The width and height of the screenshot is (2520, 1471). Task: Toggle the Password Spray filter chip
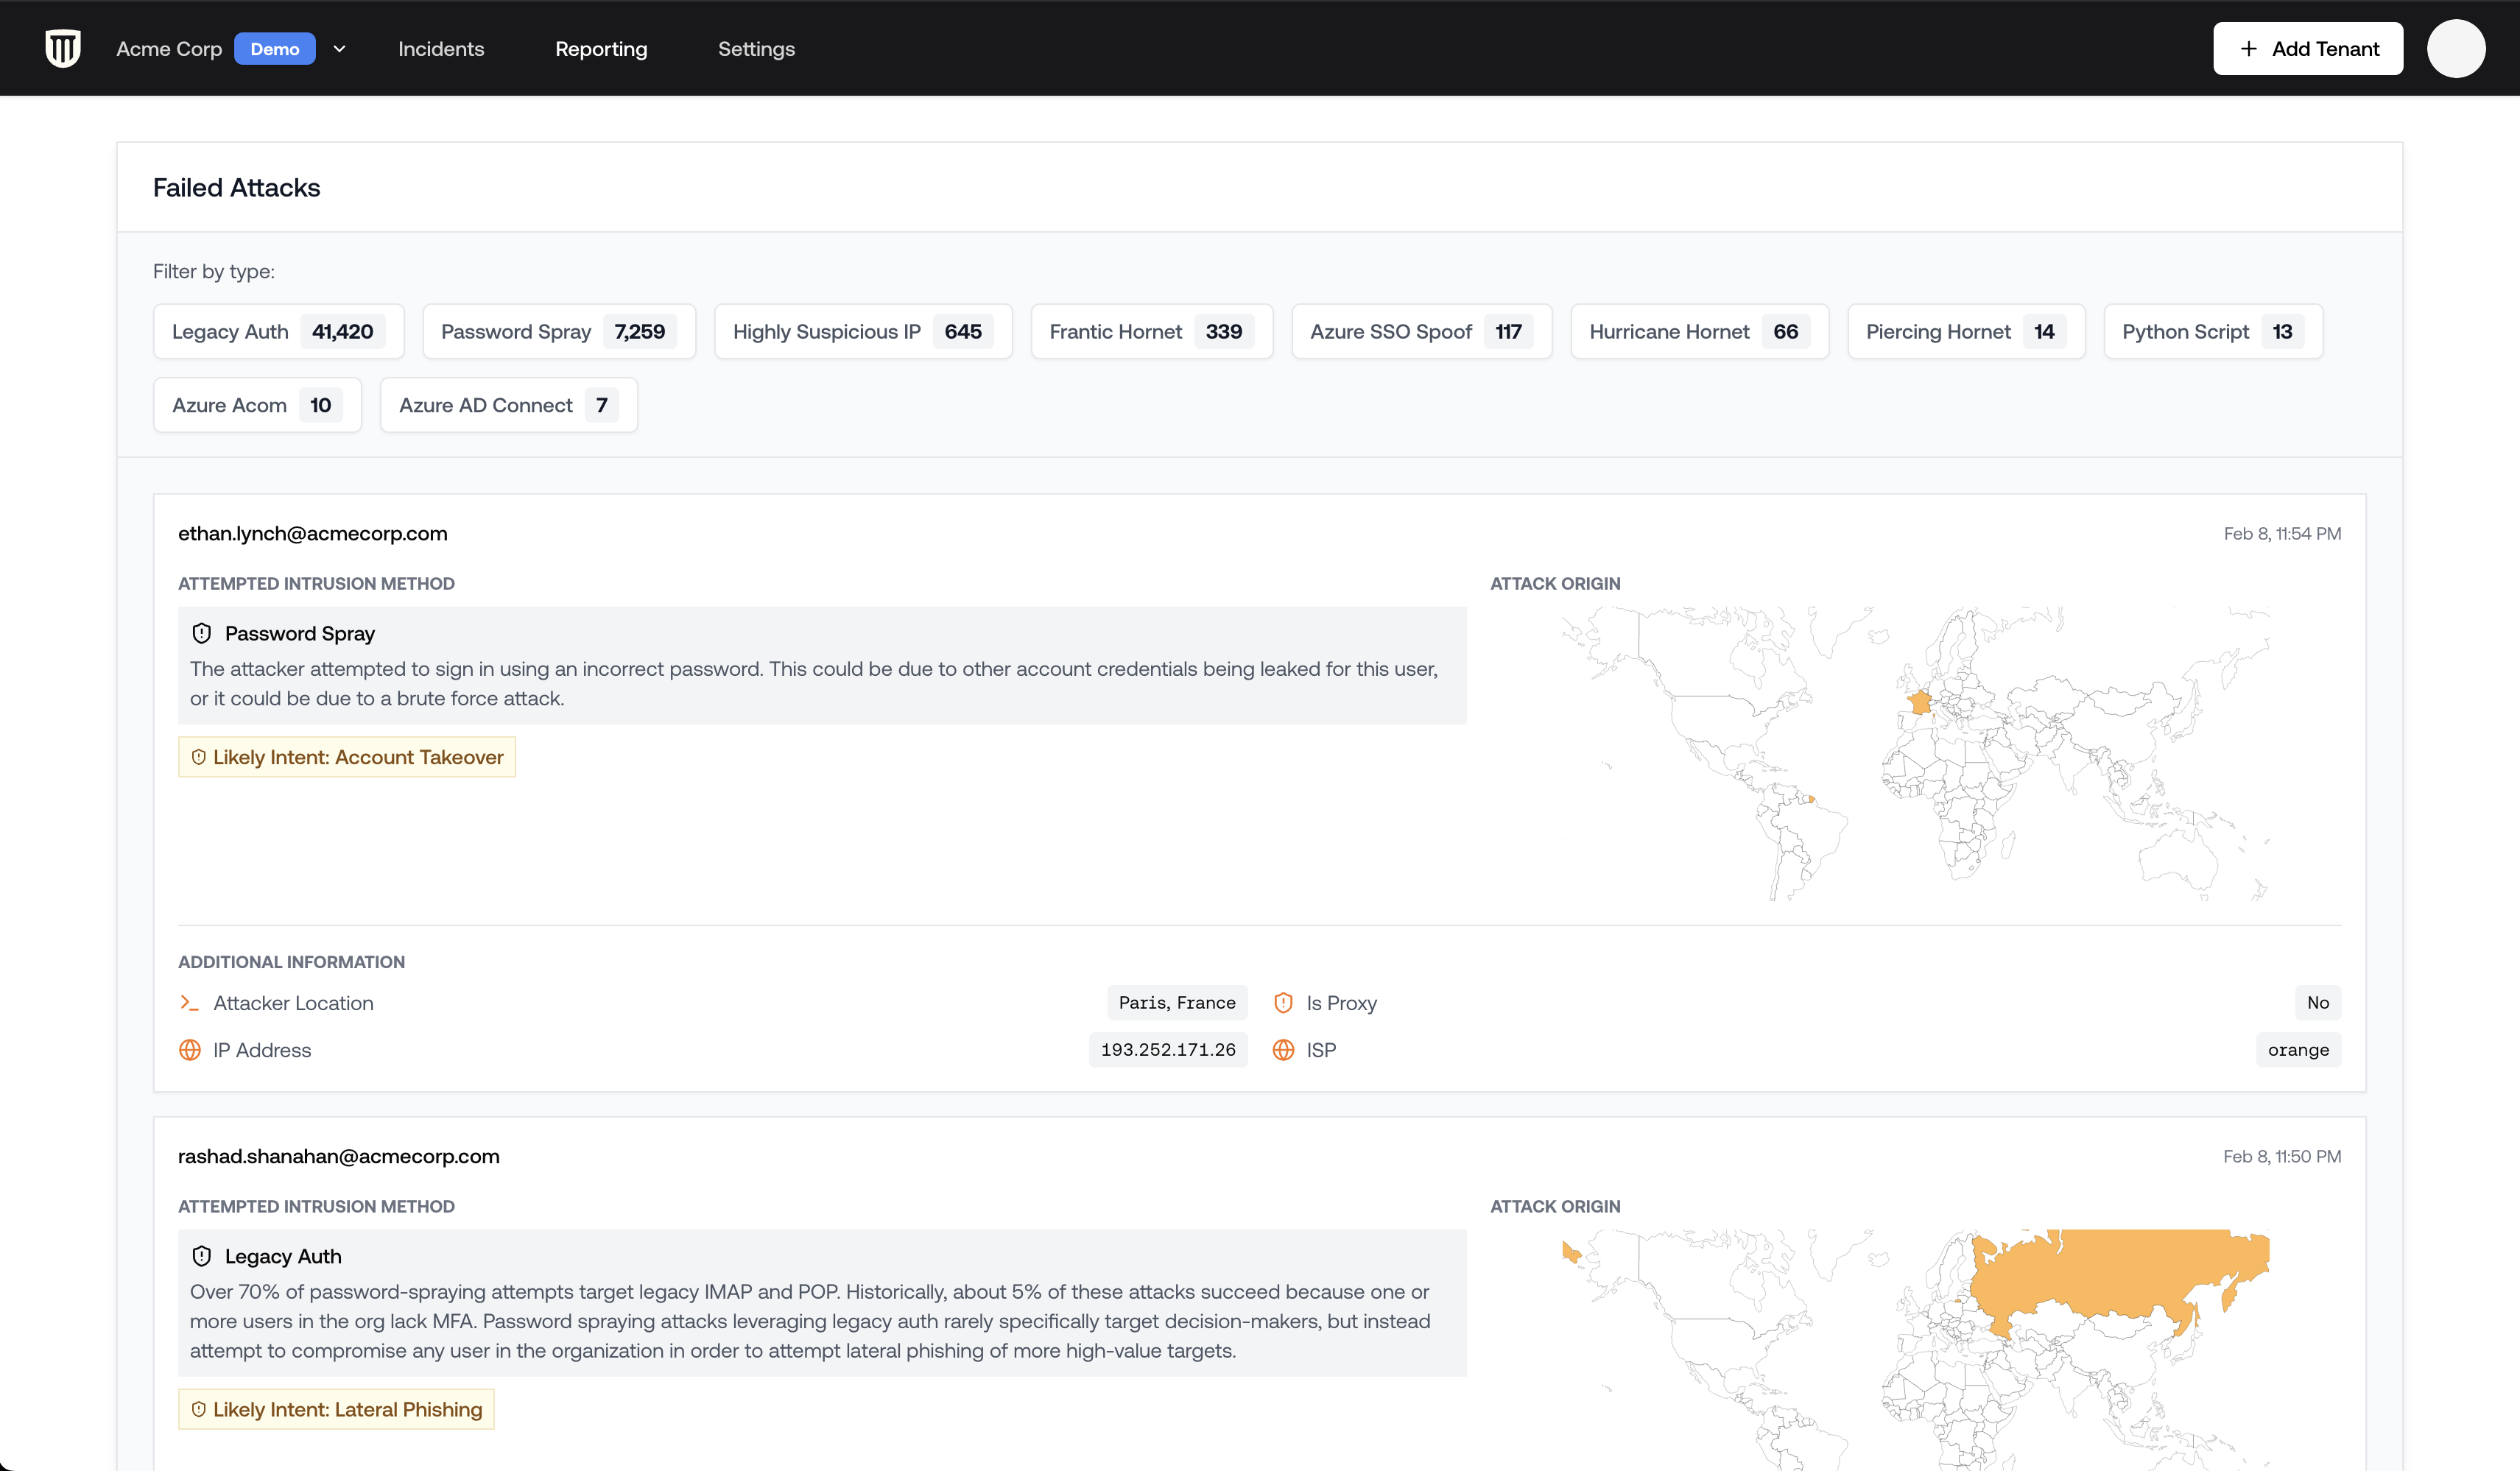coord(558,331)
